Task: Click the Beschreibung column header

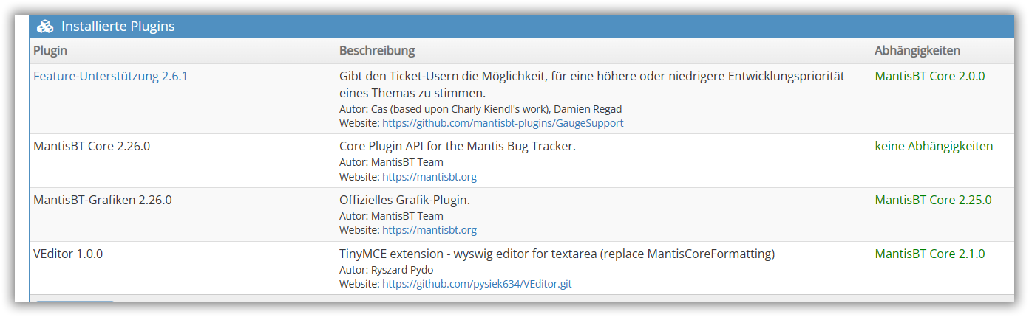Action: click(x=377, y=51)
